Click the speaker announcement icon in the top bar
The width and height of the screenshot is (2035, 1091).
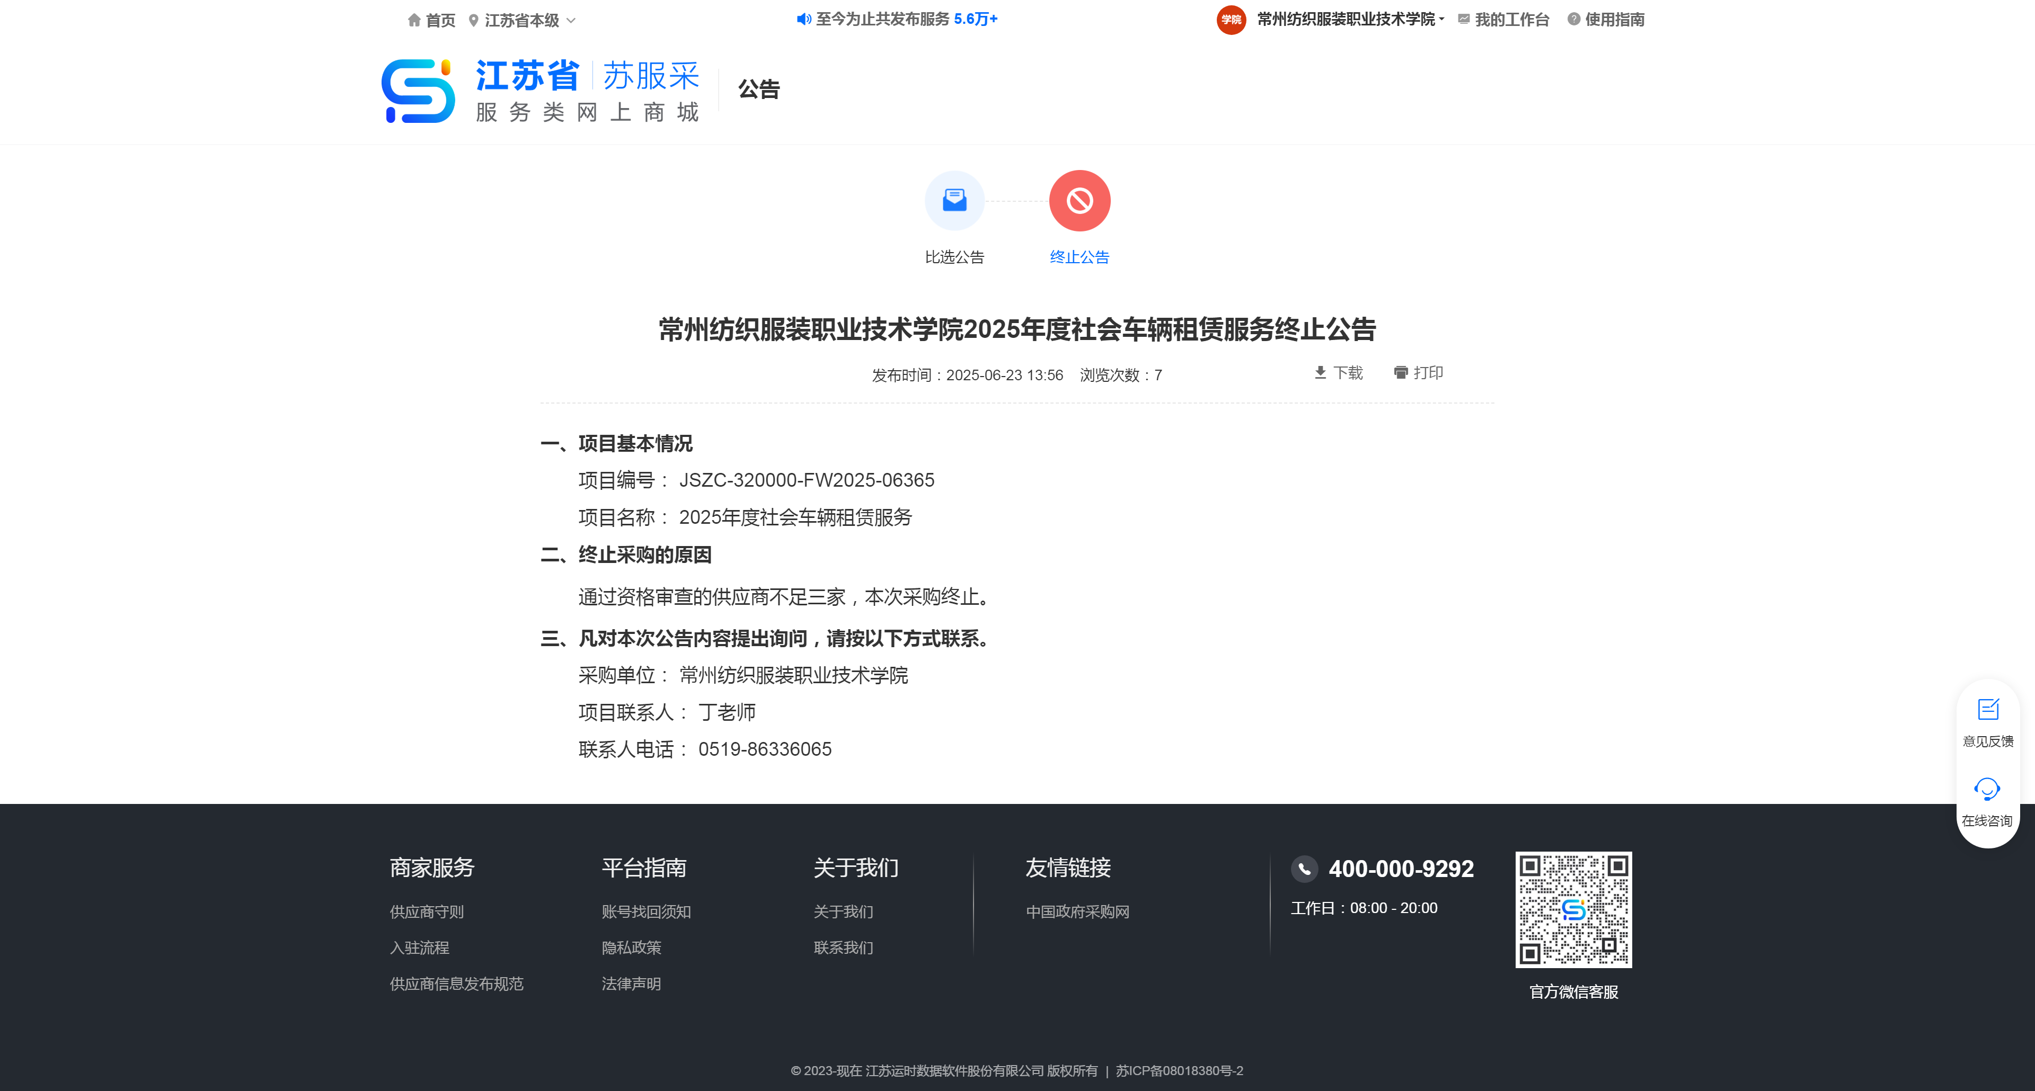[x=803, y=19]
